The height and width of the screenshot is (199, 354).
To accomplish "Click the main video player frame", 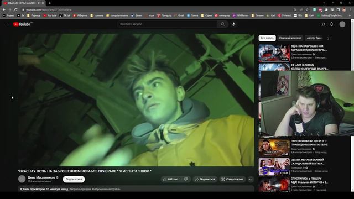I will click(136, 100).
